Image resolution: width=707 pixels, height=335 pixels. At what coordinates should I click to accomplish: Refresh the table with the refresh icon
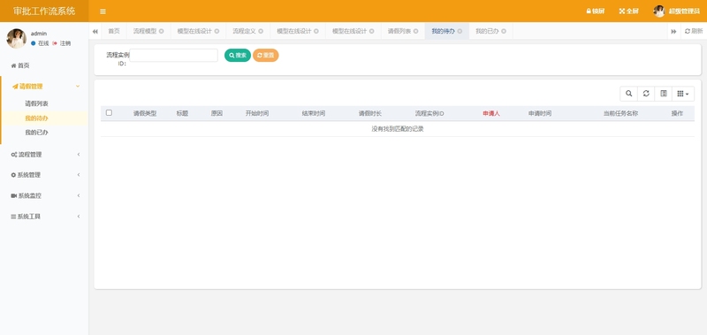click(646, 94)
